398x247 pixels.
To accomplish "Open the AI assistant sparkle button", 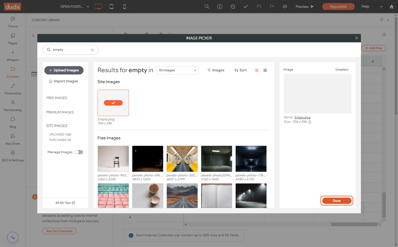I will click(13, 237).
